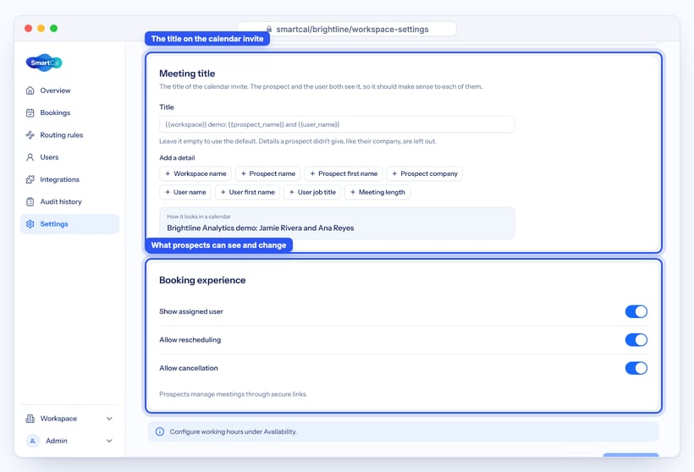
Task: Add User first name detail
Action: point(247,192)
